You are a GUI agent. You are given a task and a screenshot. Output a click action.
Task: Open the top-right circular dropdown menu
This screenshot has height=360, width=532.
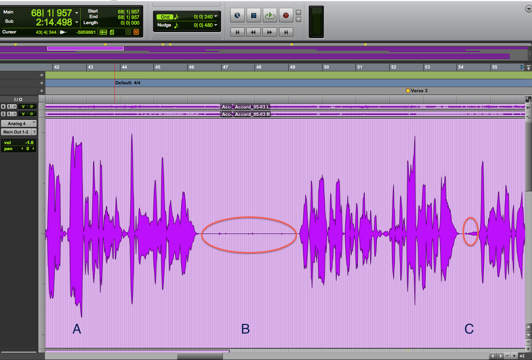click(x=529, y=9)
